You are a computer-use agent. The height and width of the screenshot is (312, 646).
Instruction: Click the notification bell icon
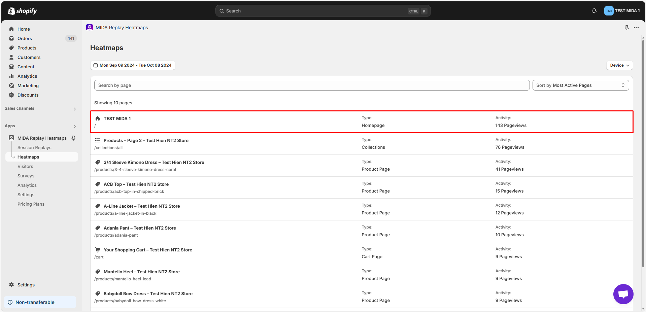coord(594,11)
